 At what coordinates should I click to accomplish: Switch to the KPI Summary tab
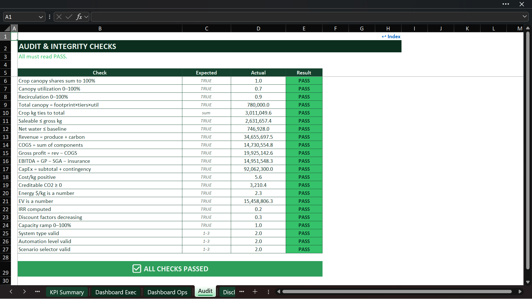(x=67, y=292)
